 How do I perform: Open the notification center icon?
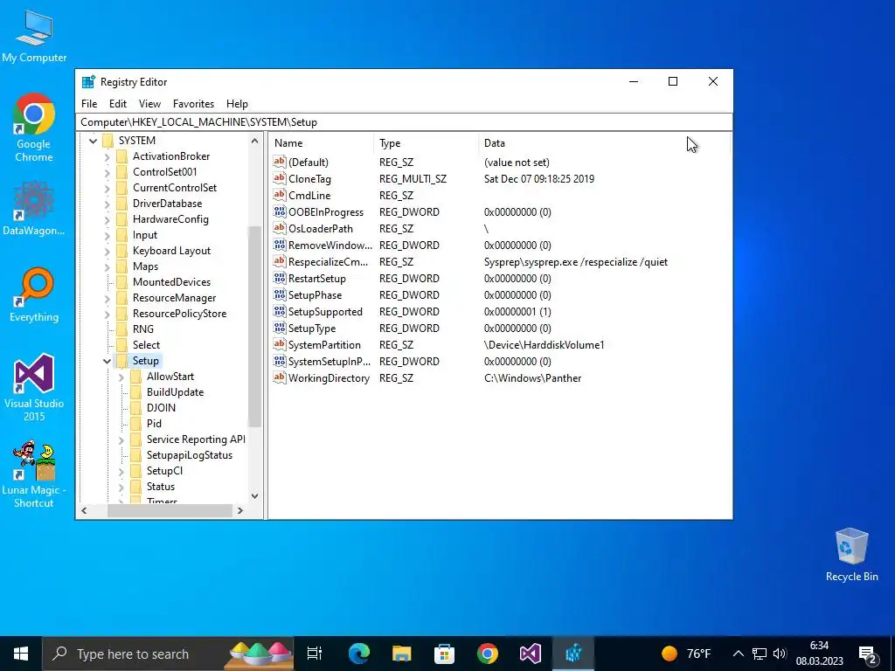coord(868,654)
